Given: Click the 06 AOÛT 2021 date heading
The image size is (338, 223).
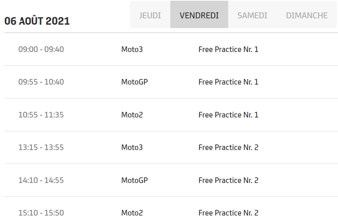Looking at the screenshot, I should click(x=37, y=21).
